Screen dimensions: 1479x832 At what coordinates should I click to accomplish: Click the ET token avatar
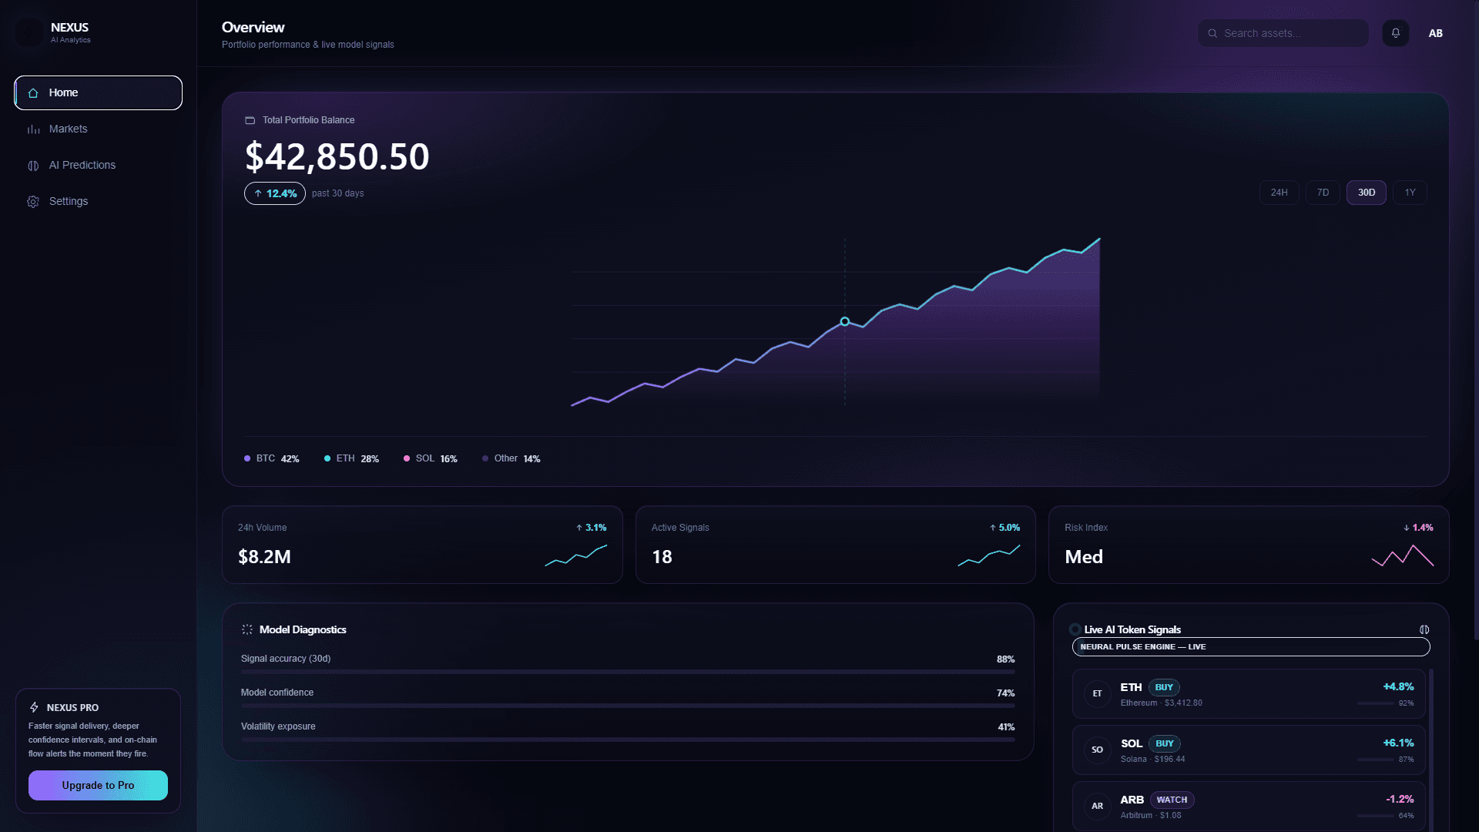point(1097,693)
